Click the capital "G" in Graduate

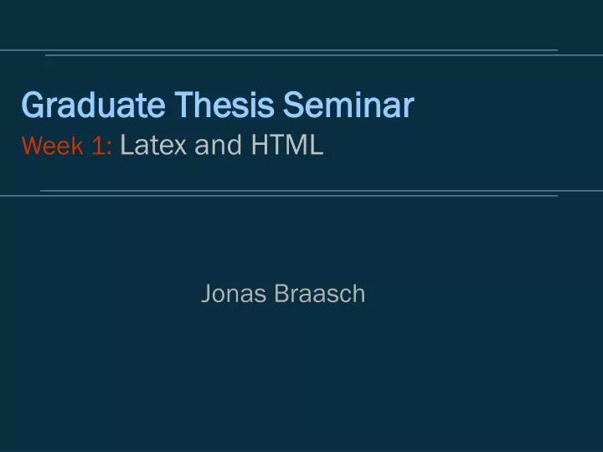pos(33,105)
